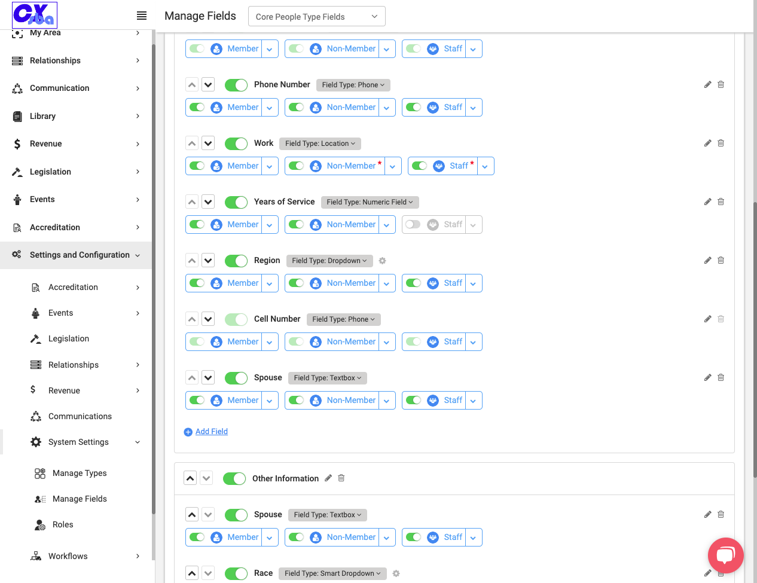Toggle Staff switch under Region
This screenshot has width=757, height=583.
[413, 283]
